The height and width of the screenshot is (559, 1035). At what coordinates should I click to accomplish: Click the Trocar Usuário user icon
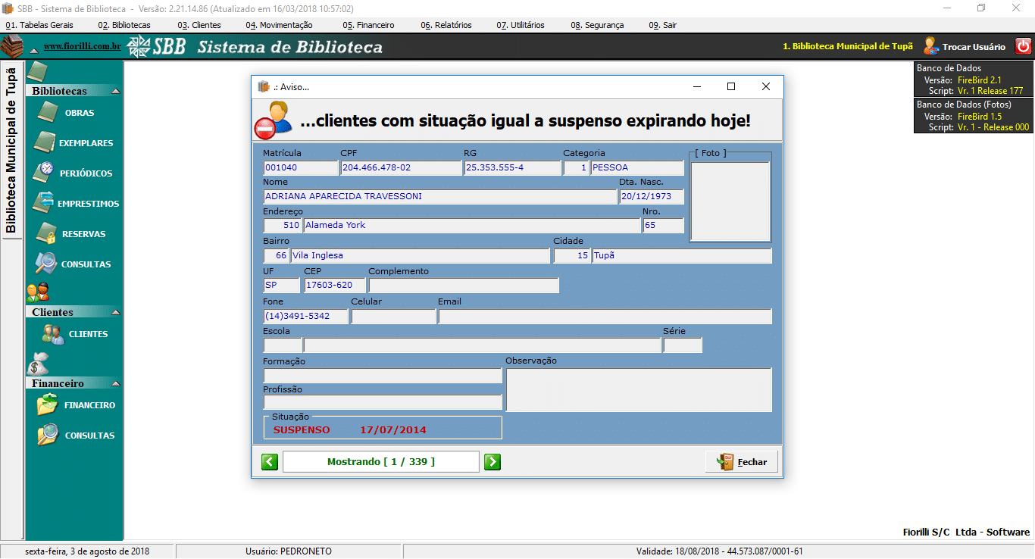pyautogui.click(x=930, y=46)
